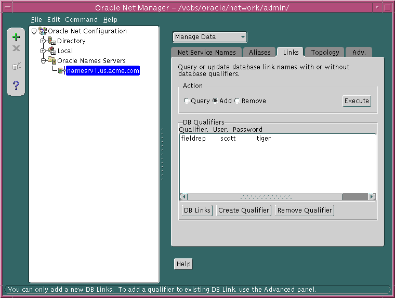This screenshot has width=395, height=298.
Task: Open the Edit menu
Action: pyautogui.click(x=54, y=19)
